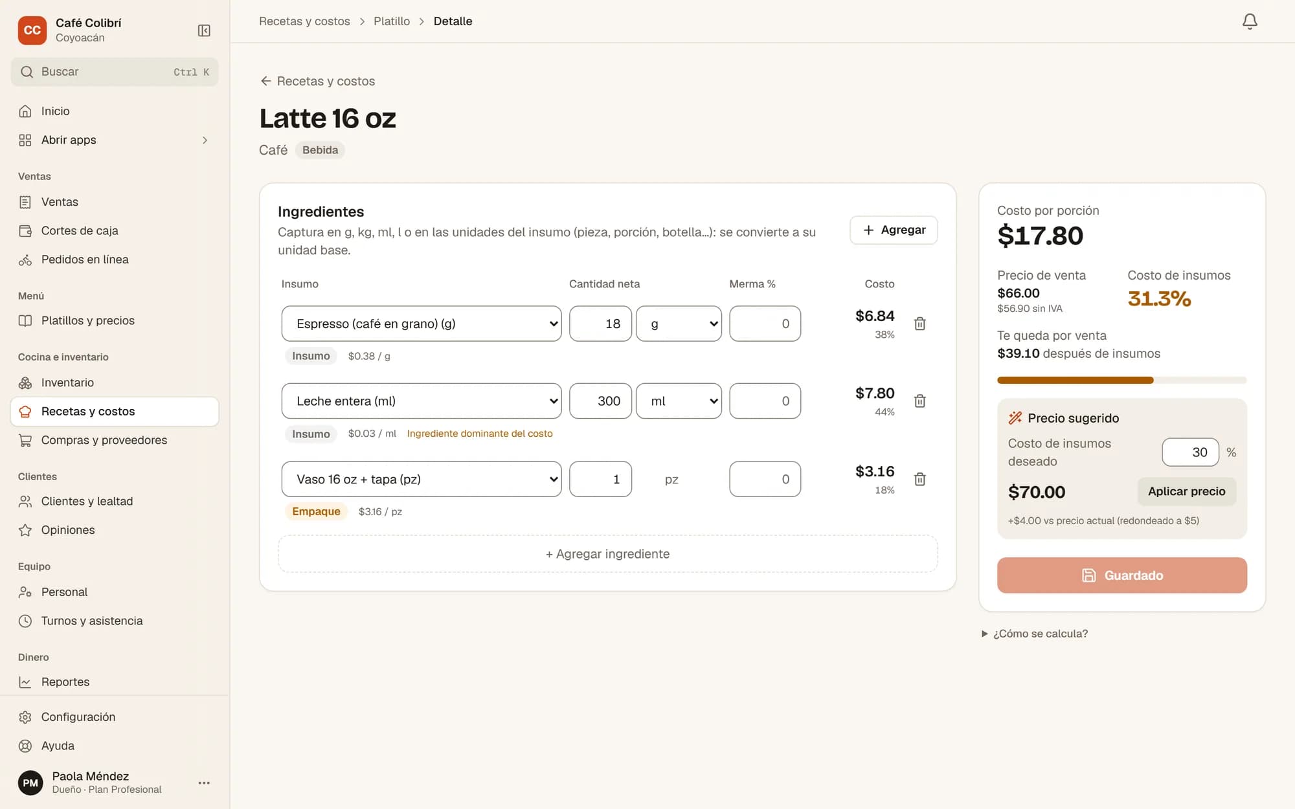The height and width of the screenshot is (809, 1295).
Task: Delete the Espresso ingredient row
Action: [x=919, y=324]
